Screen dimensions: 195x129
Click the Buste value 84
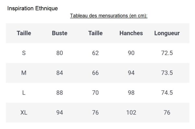pyautogui.click(x=59, y=73)
